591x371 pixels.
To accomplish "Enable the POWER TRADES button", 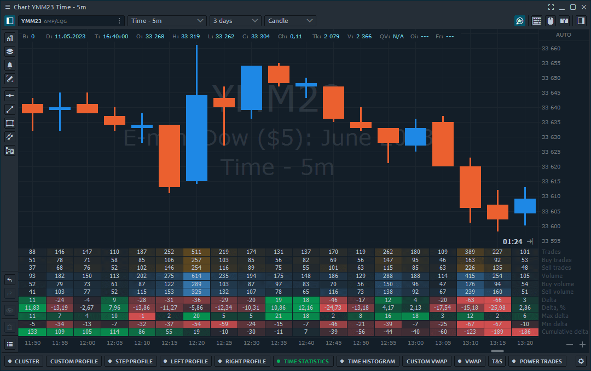I will coord(537,361).
